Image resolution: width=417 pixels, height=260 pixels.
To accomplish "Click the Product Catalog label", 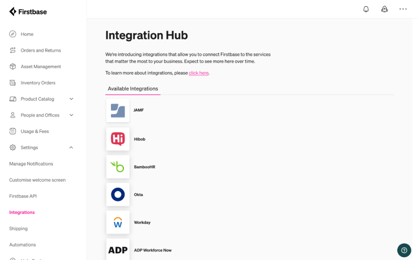I will click(x=38, y=99).
